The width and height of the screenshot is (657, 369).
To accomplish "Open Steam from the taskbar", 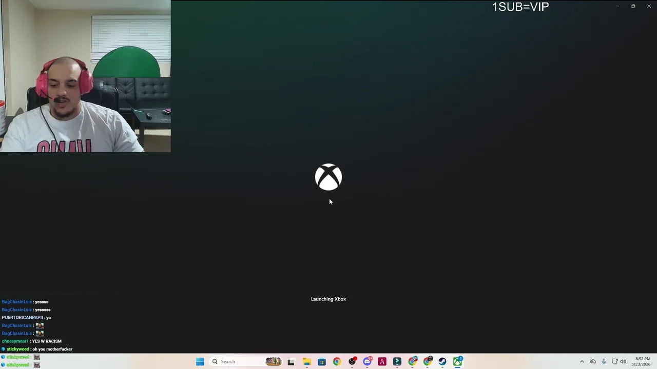I will coord(442,361).
